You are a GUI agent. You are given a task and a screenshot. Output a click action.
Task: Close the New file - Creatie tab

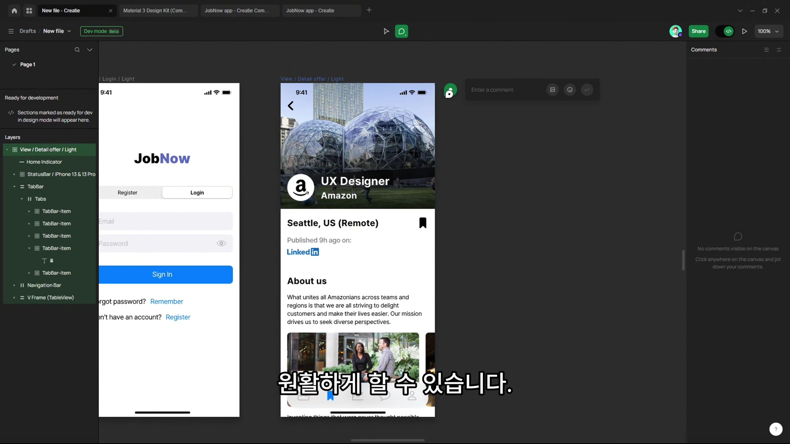click(111, 11)
